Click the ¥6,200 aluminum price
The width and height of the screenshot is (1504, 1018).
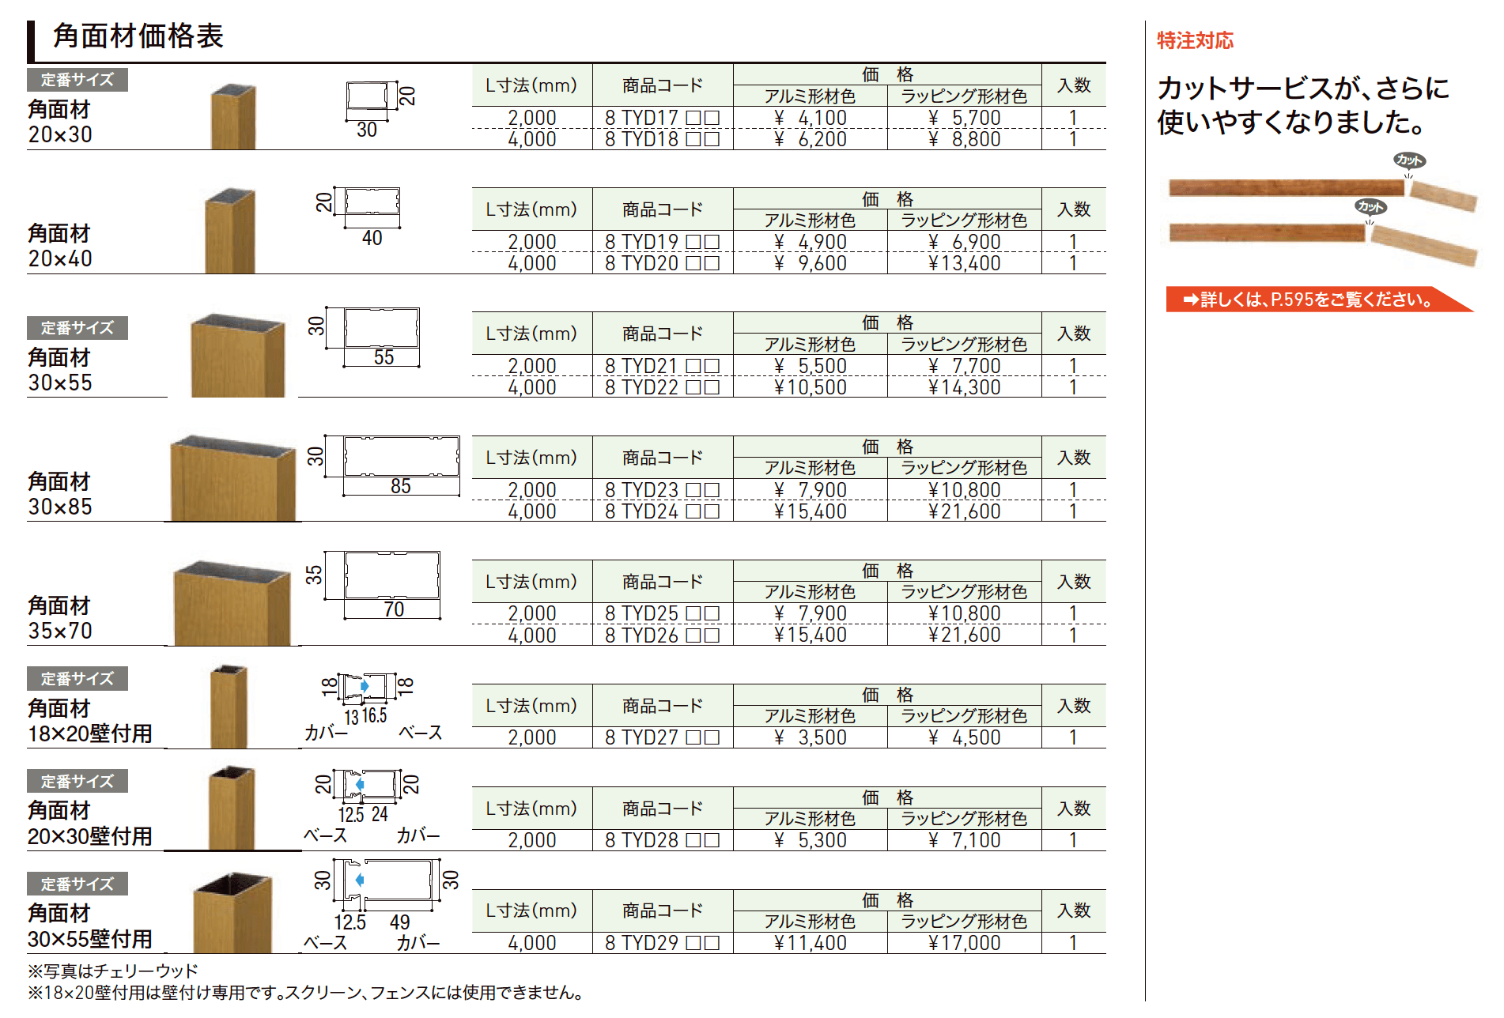click(x=811, y=139)
